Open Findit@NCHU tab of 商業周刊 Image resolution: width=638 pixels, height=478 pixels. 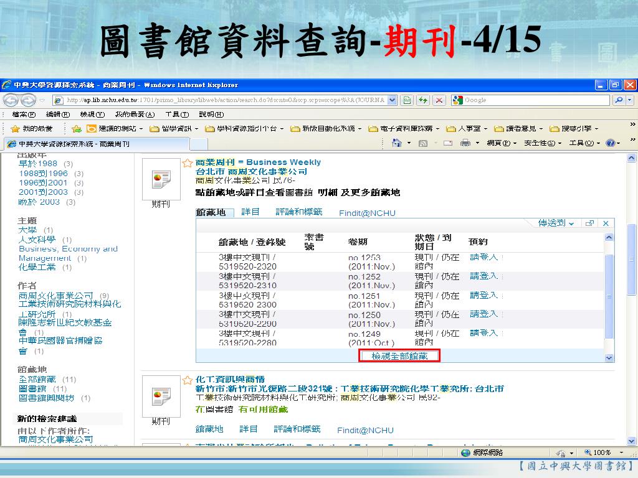point(367,213)
